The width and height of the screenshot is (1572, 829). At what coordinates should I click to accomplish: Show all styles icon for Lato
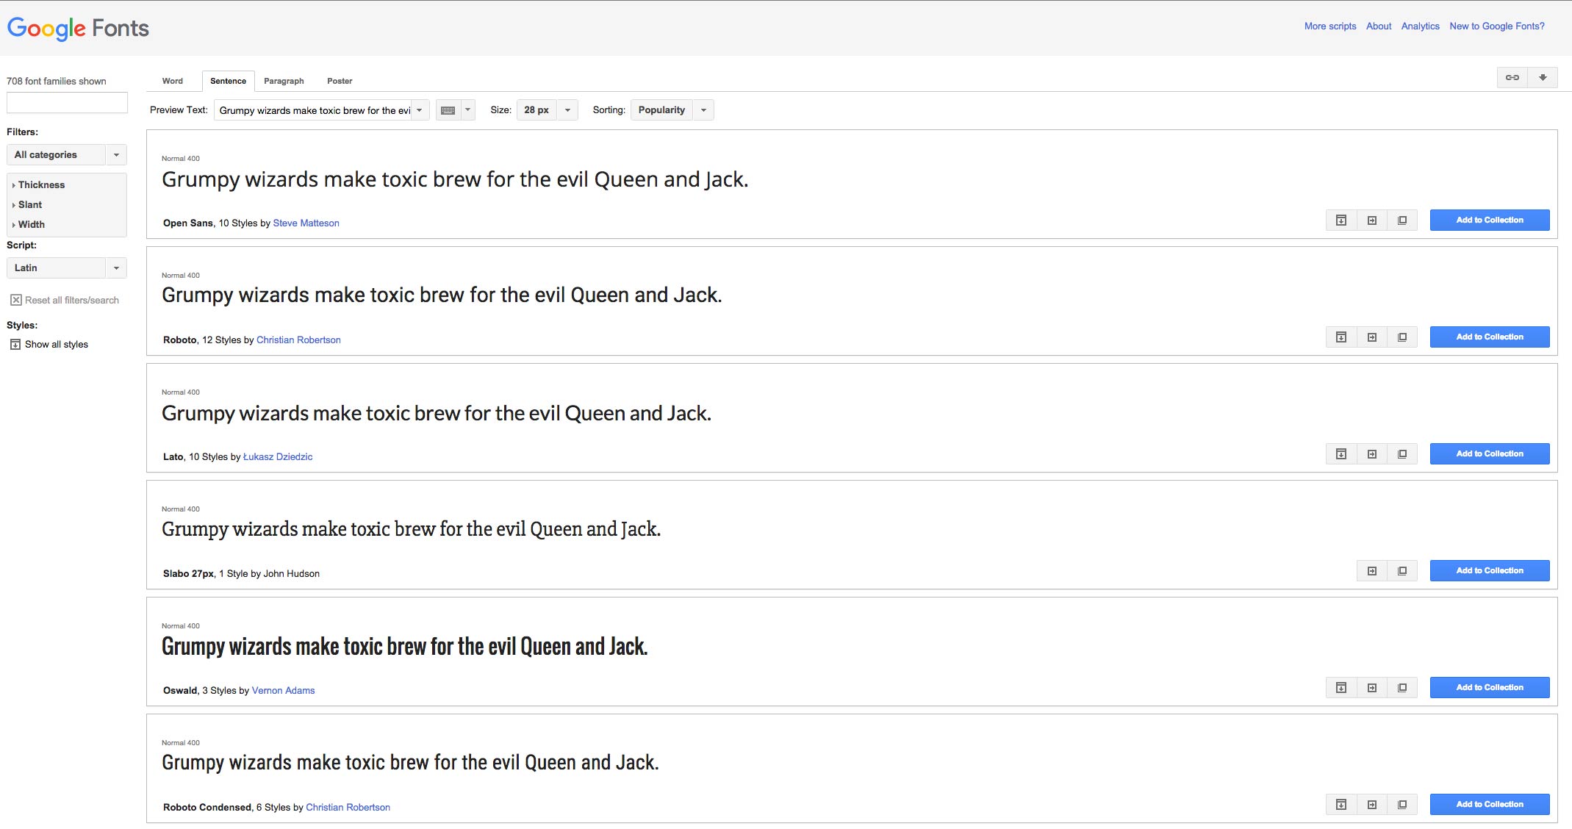(1341, 454)
